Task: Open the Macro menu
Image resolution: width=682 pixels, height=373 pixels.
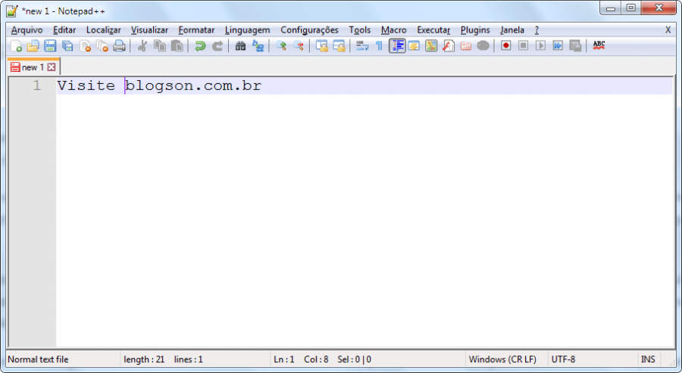Action: pos(393,30)
